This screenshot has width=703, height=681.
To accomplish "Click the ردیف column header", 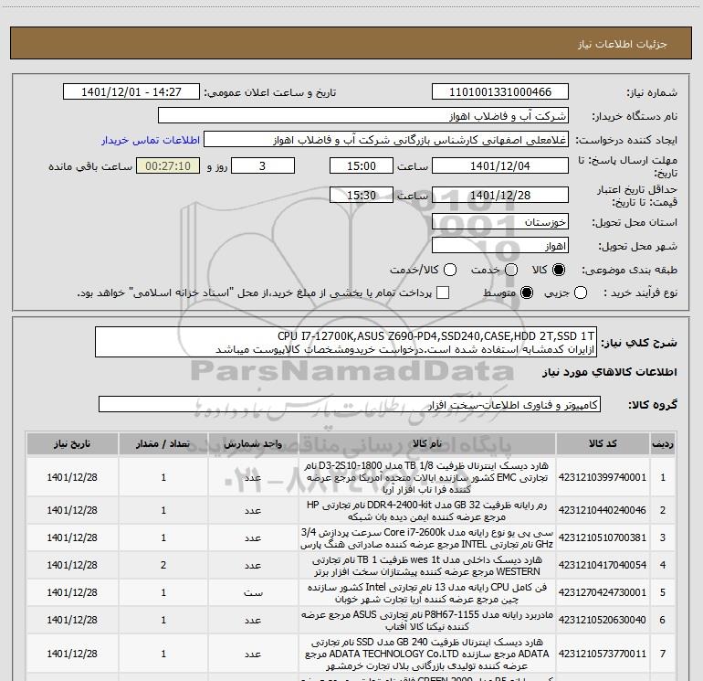I will point(663,443).
